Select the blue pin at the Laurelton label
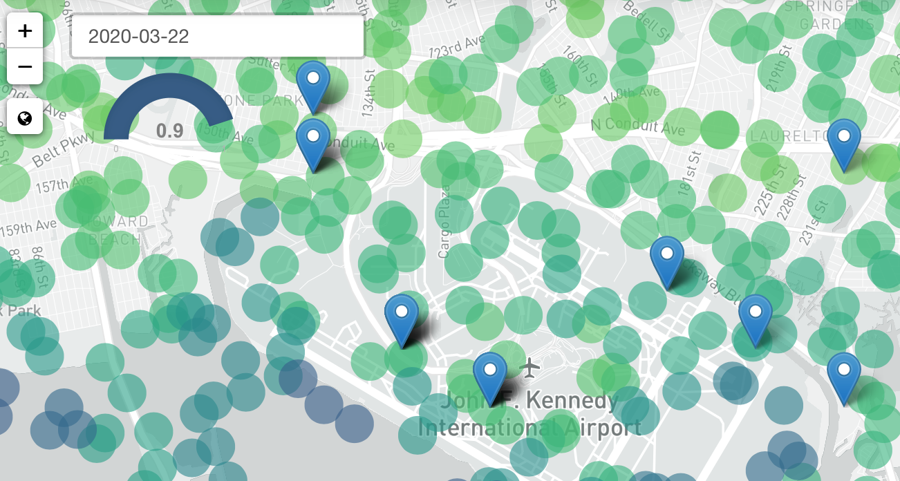 coord(844,145)
